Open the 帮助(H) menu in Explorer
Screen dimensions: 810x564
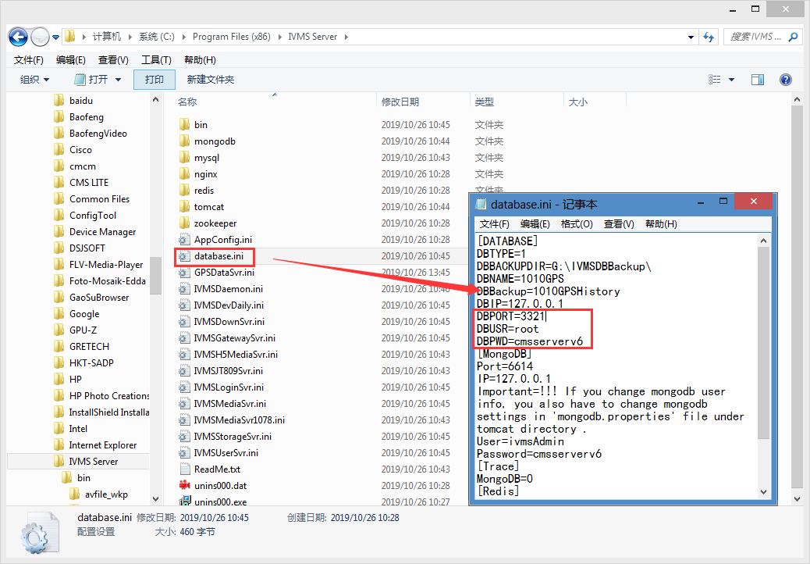pyautogui.click(x=200, y=60)
